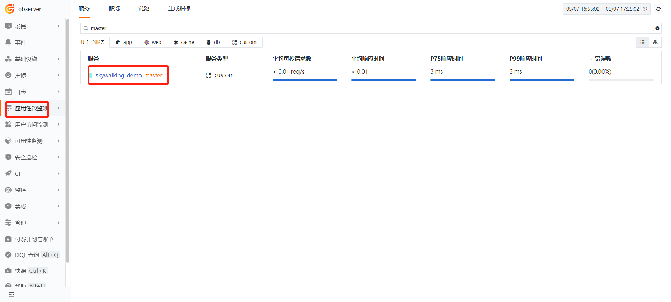
Task: Click the P75 response time bar
Action: (x=463, y=80)
